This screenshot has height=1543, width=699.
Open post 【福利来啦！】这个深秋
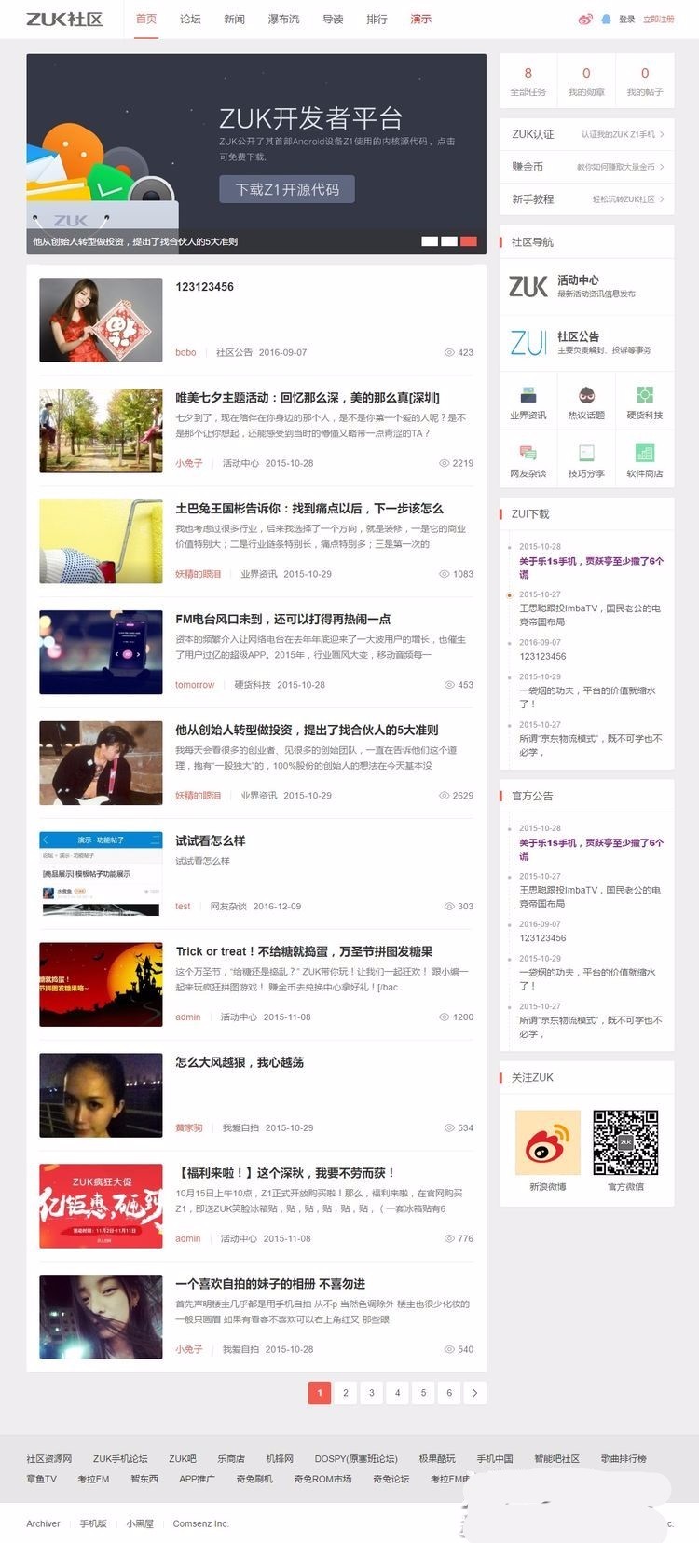(x=286, y=1173)
